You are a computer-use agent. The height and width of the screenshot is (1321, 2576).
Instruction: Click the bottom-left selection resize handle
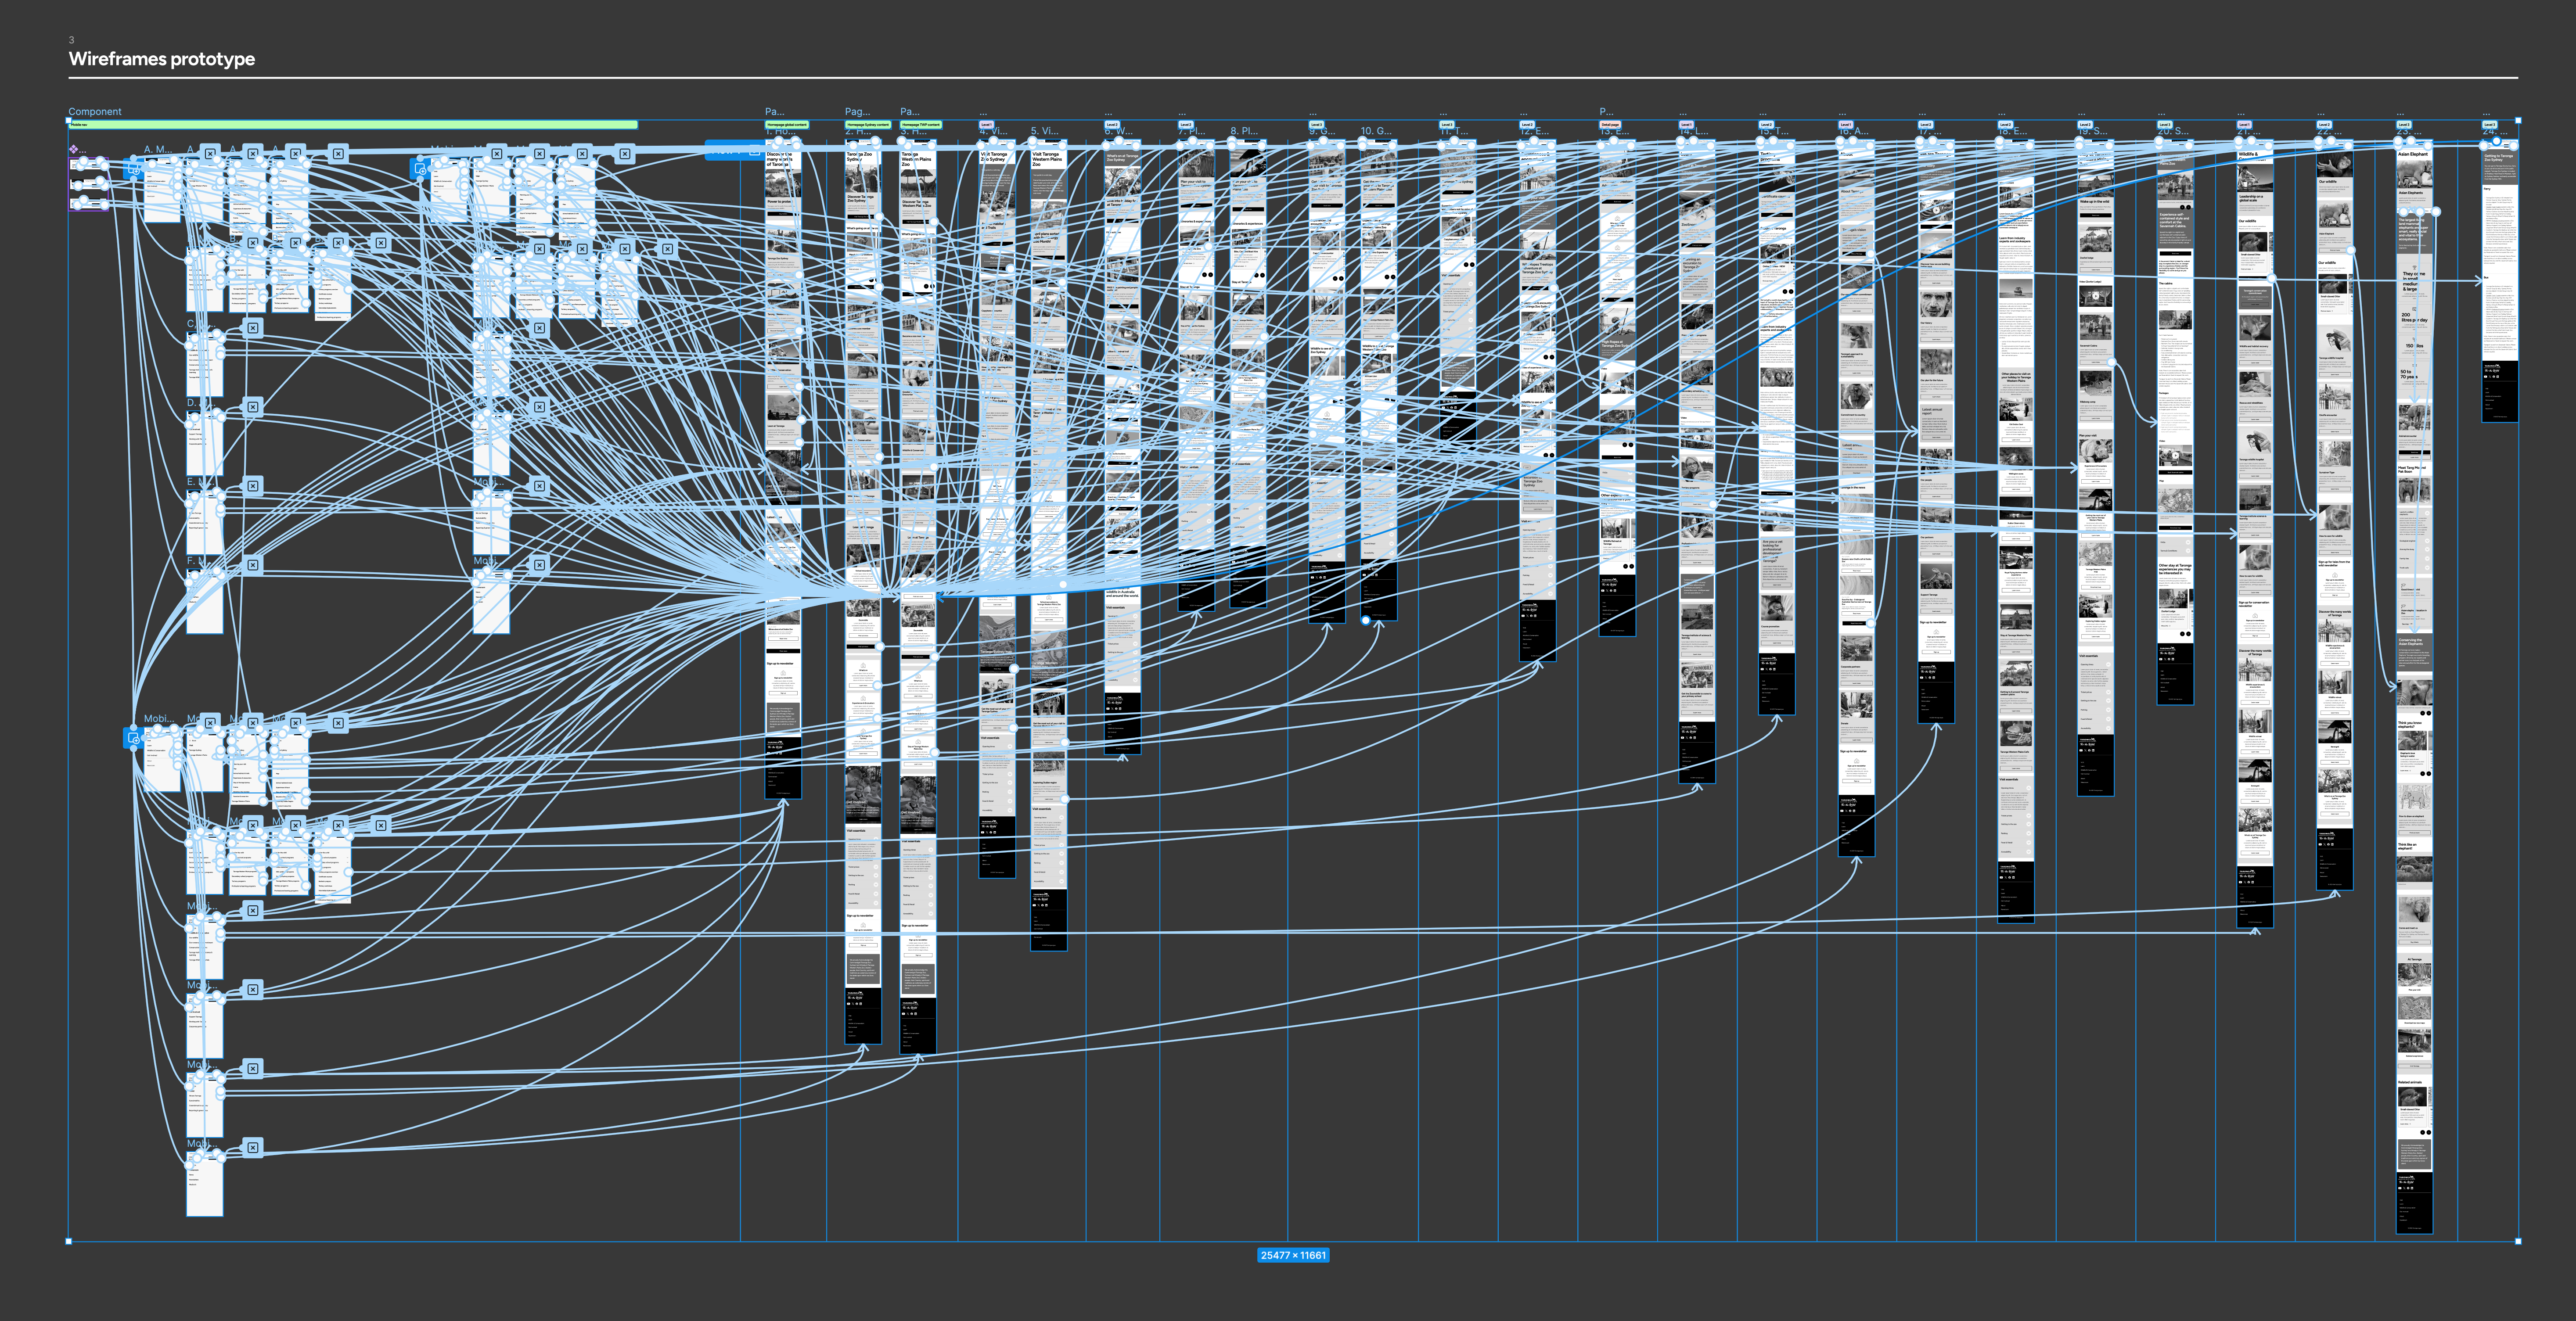(68, 1241)
